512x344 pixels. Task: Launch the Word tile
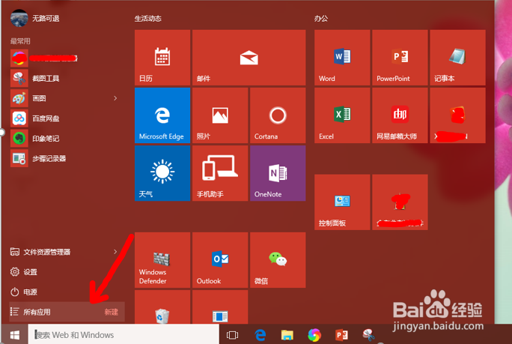point(342,58)
